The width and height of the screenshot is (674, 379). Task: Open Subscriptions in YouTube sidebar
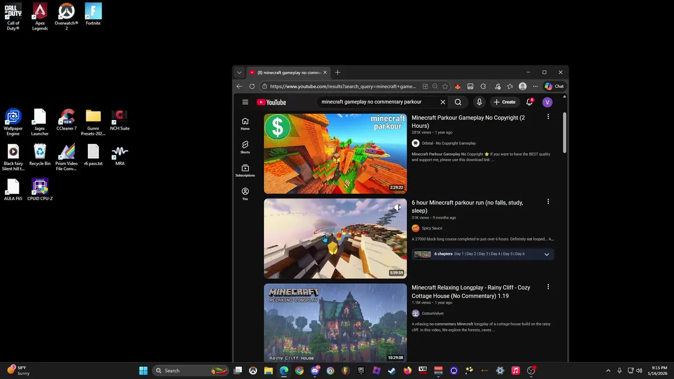pyautogui.click(x=245, y=171)
